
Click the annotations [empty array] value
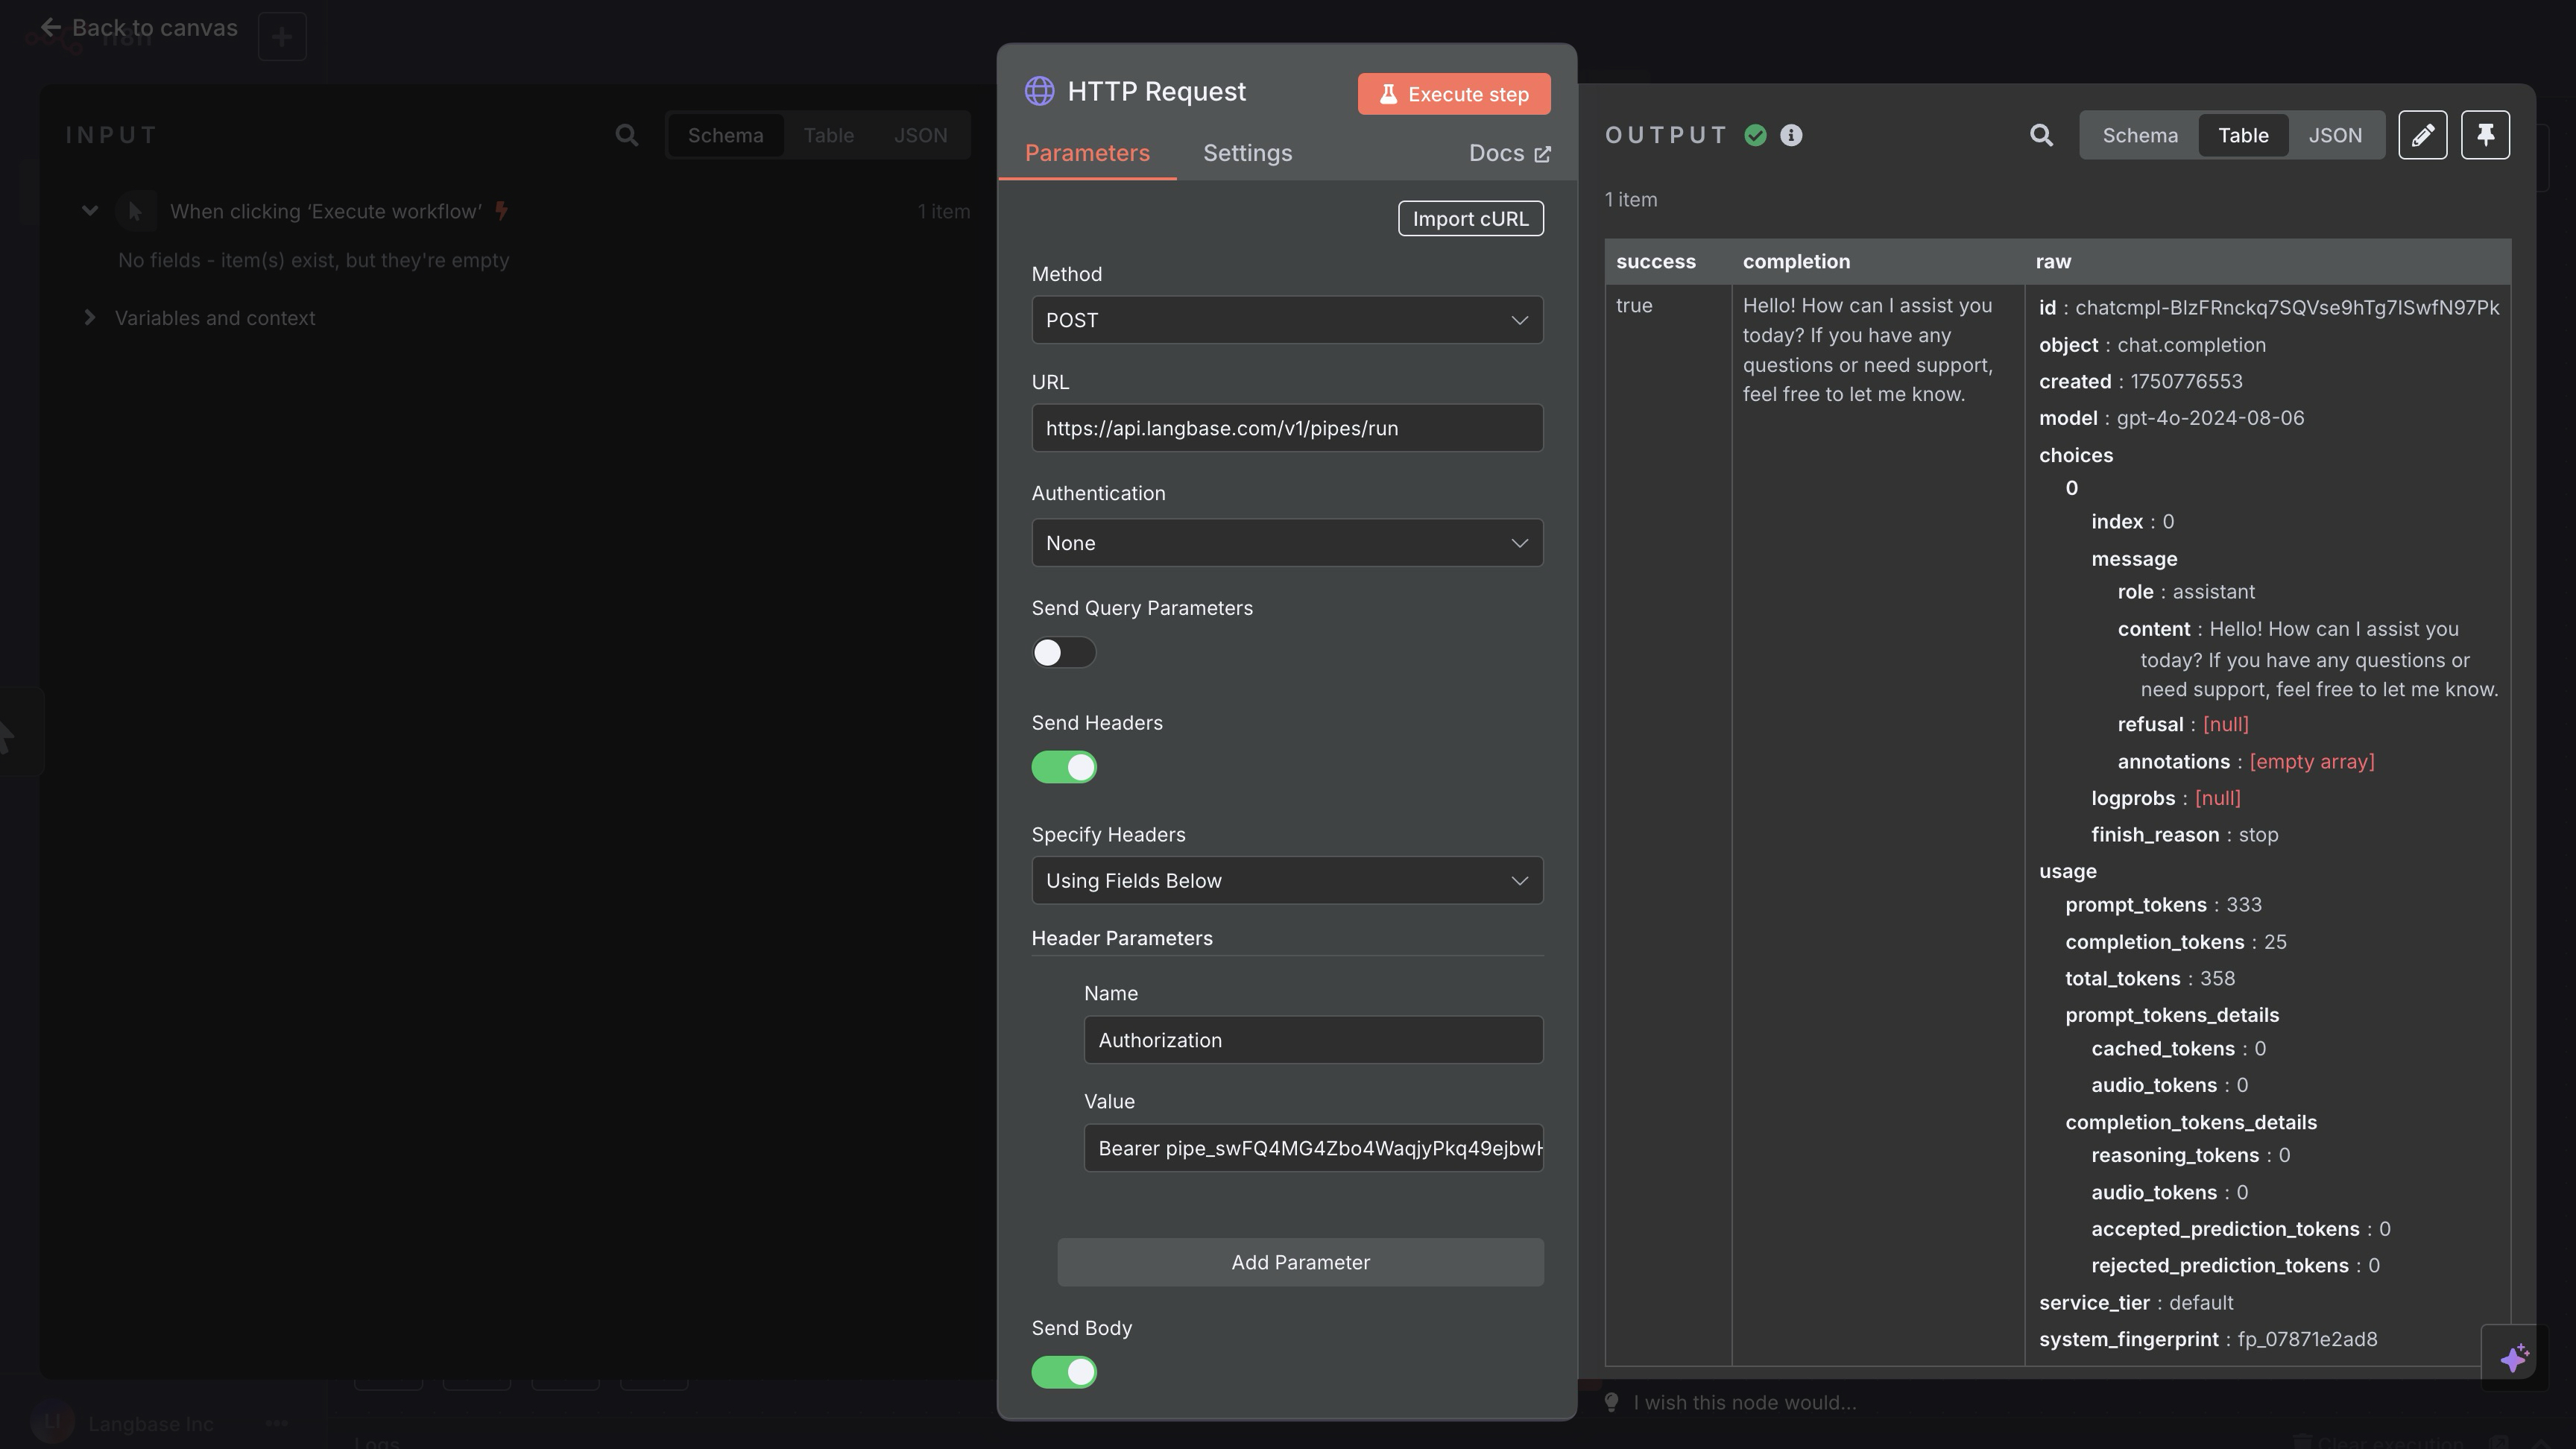point(2311,762)
